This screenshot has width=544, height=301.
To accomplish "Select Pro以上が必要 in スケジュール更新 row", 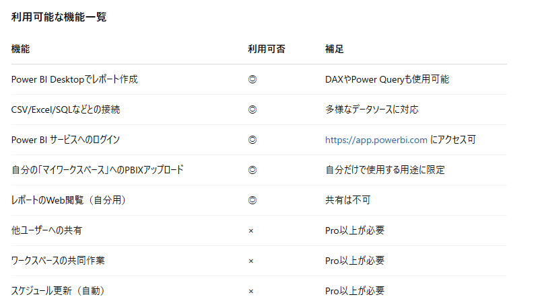I will 355,291.
